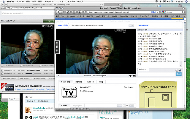Bookmark page with star icon in URL bar
This screenshot has width=190, height=119.
click(155, 12)
